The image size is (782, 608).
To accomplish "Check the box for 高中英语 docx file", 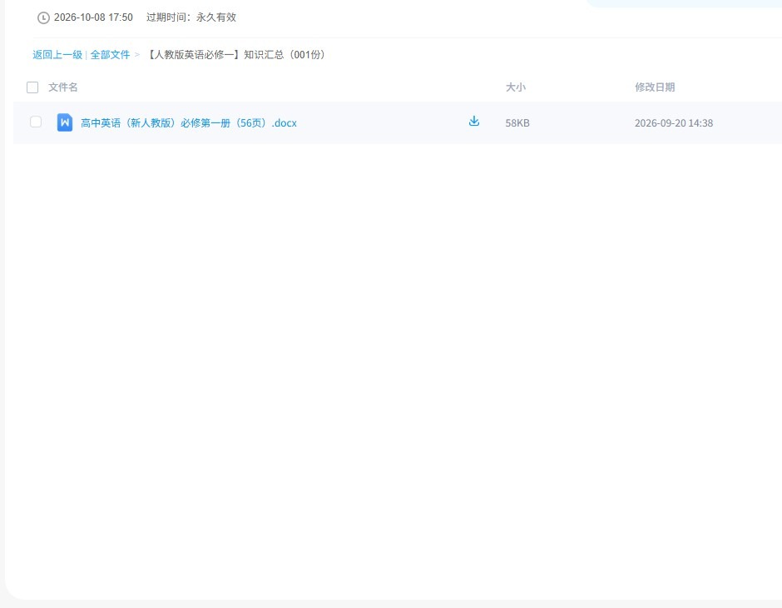I will pyautogui.click(x=36, y=122).
